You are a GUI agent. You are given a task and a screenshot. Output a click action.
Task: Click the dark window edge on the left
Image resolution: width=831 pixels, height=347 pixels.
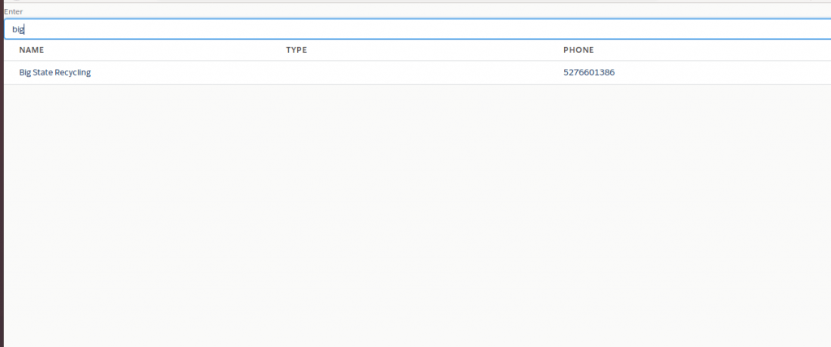(2, 203)
